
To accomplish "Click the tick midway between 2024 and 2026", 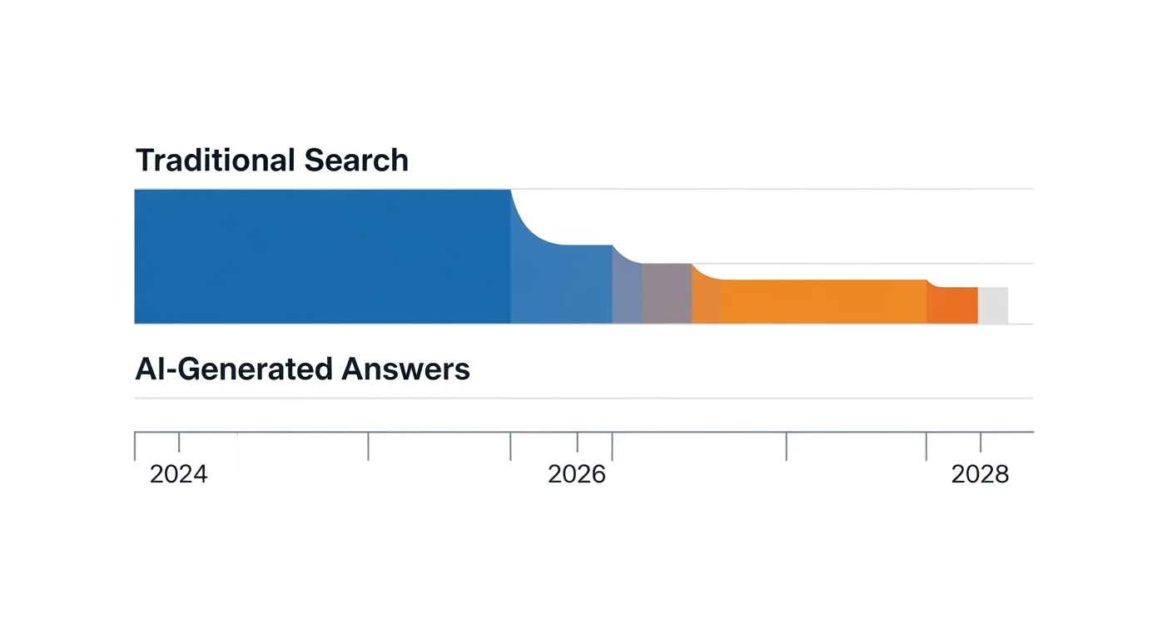I will [368, 446].
